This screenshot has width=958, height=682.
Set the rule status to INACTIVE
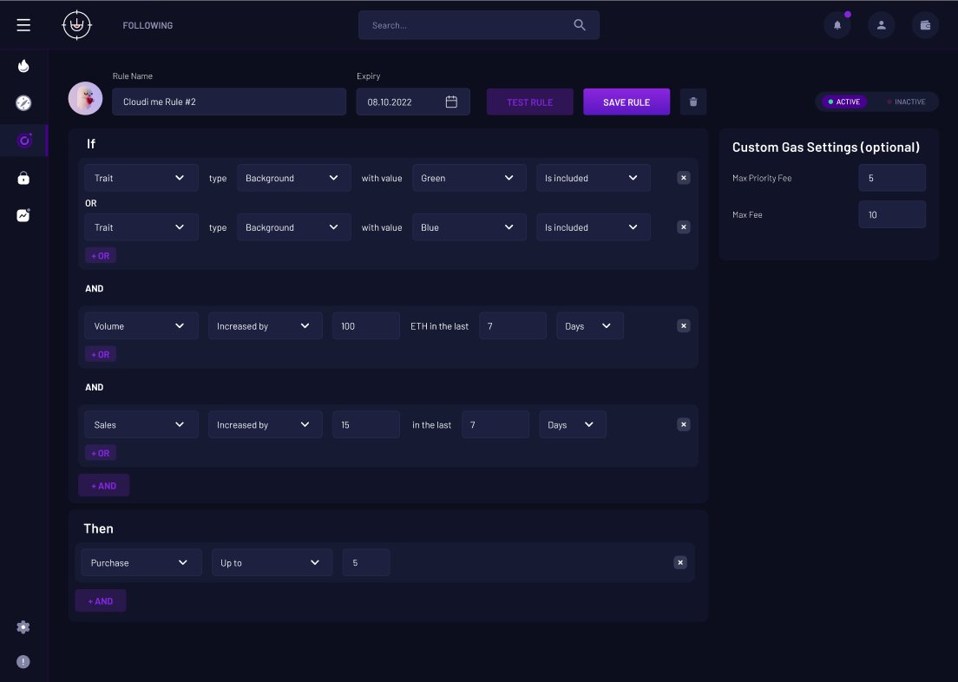906,102
